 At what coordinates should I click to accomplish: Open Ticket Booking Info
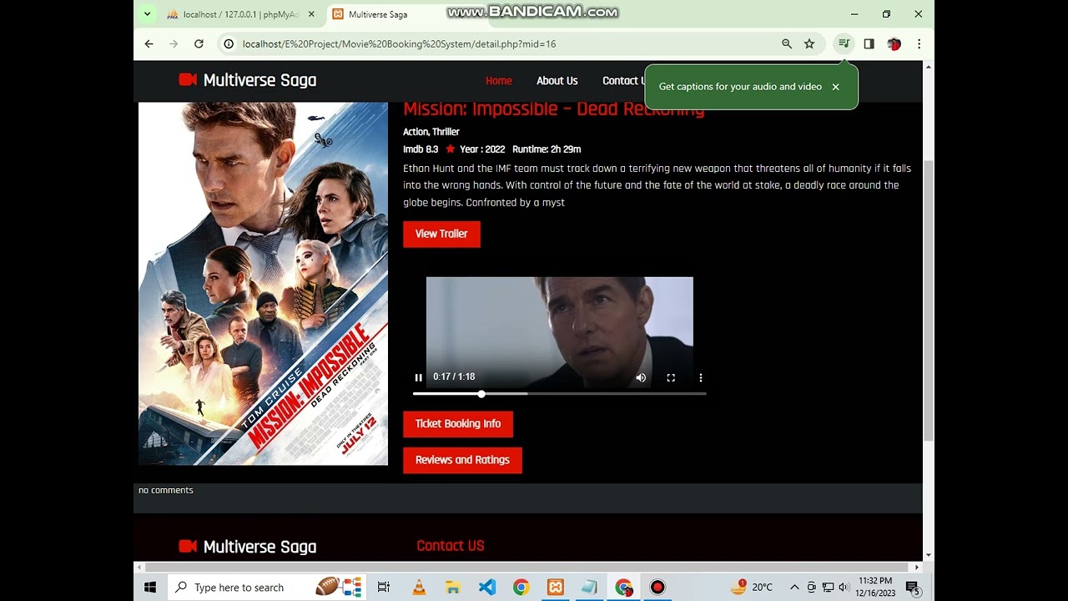[x=458, y=424]
